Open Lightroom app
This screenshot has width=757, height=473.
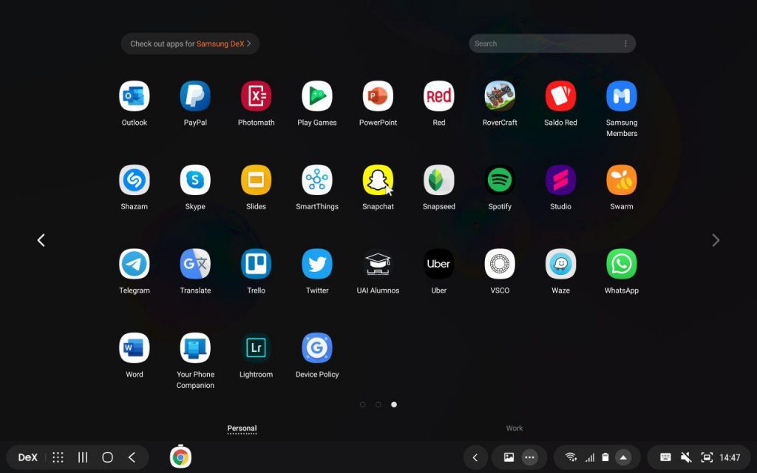pos(256,348)
